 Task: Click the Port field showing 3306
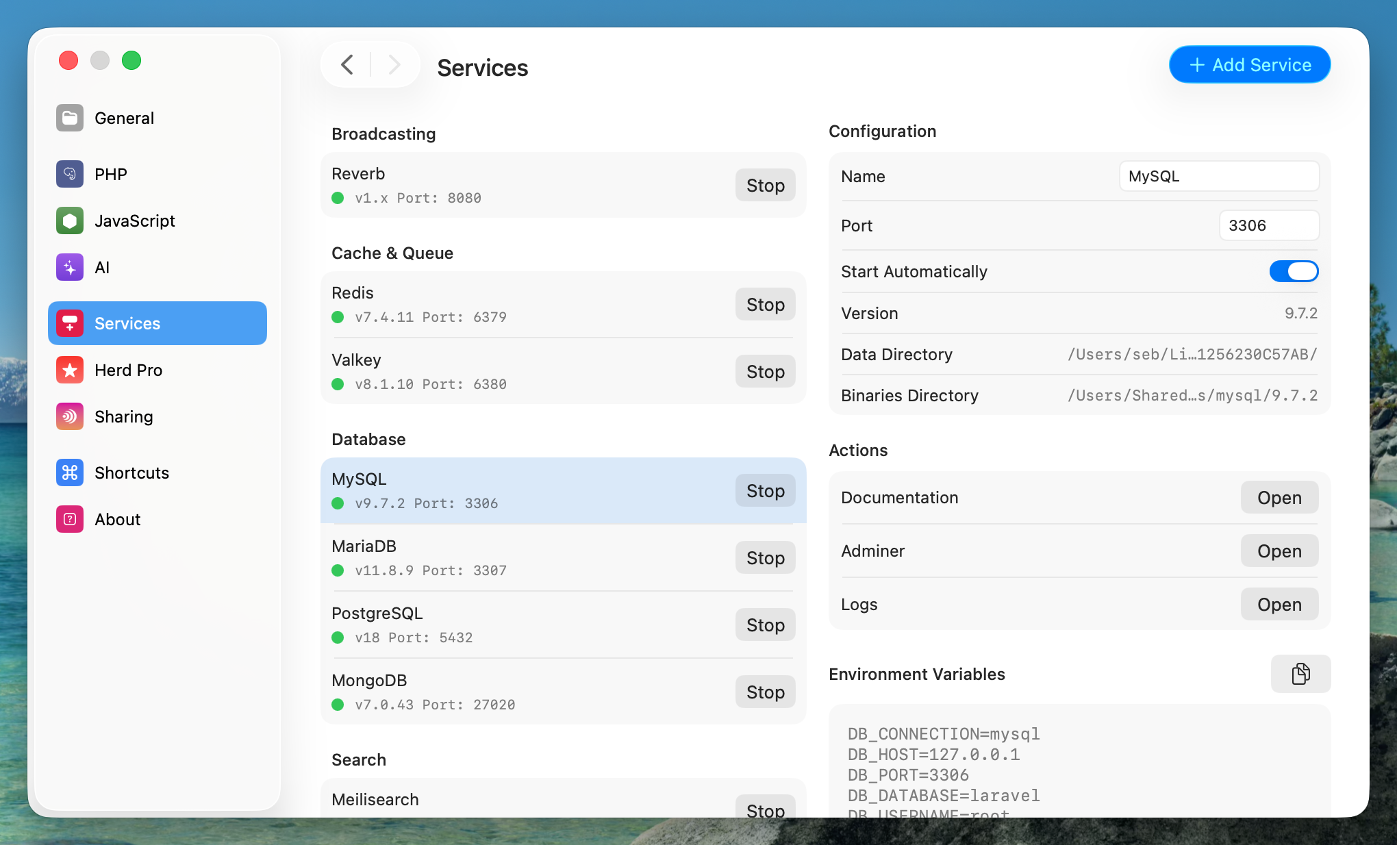coord(1269,226)
